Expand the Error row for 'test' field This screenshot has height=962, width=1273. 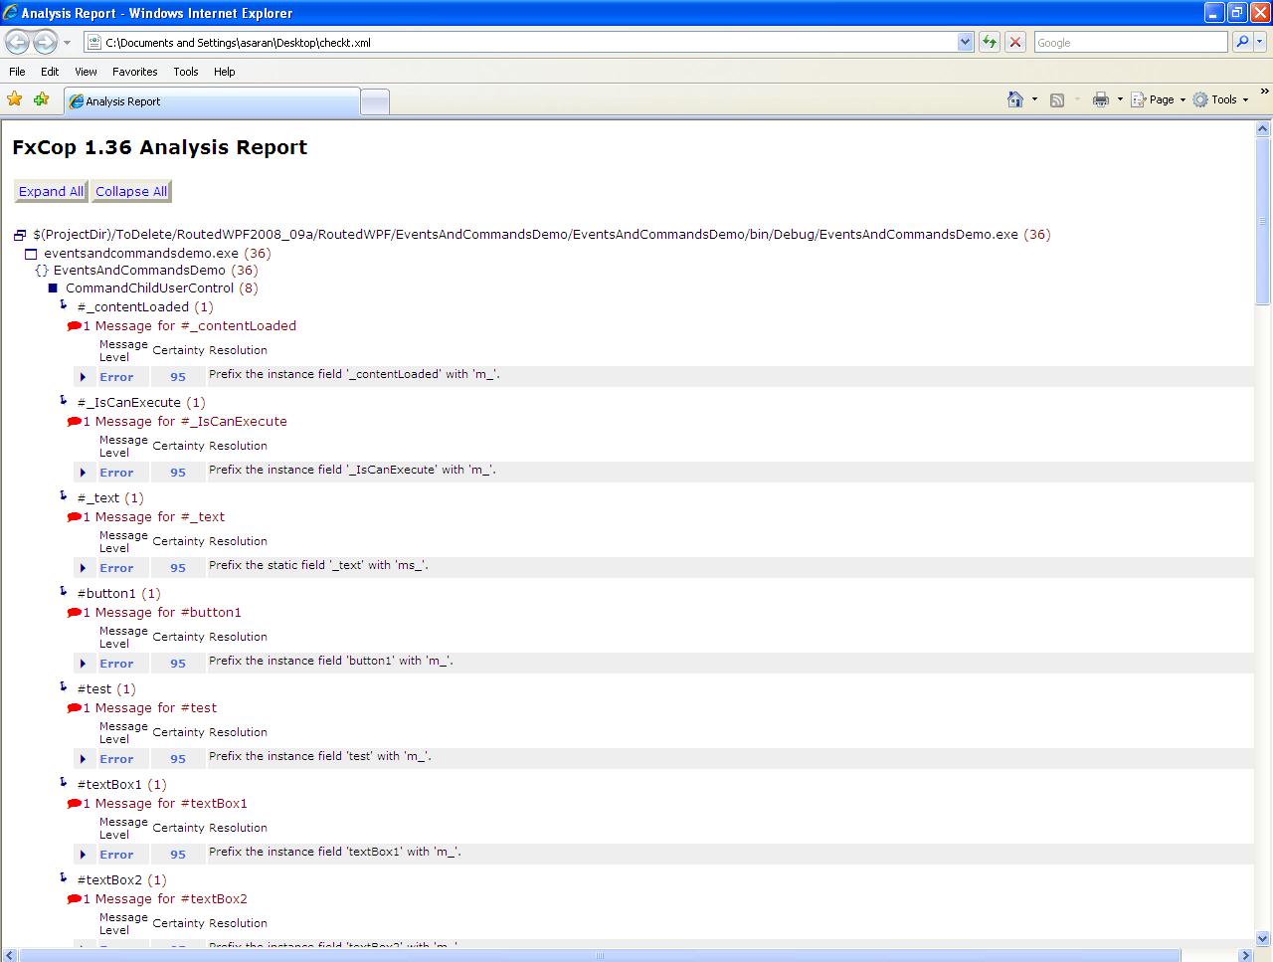84,759
